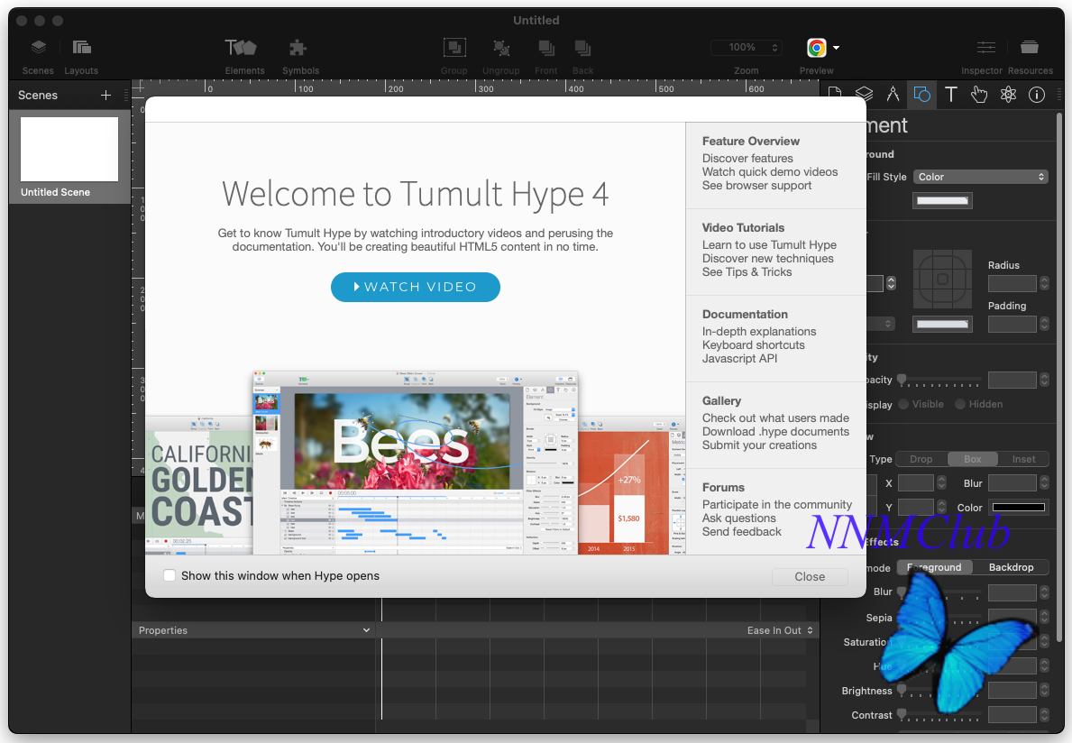The height and width of the screenshot is (743, 1072).
Task: Open Video Tutorials link
Action: (x=743, y=228)
